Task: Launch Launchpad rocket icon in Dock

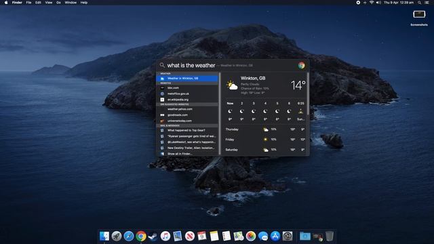Action: 117,237
